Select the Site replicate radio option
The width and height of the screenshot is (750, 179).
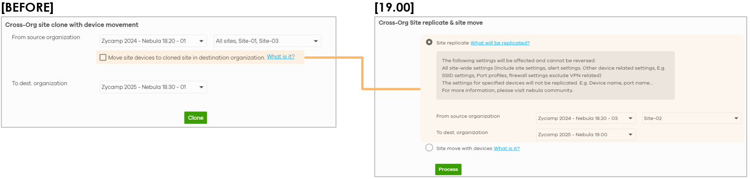[429, 42]
